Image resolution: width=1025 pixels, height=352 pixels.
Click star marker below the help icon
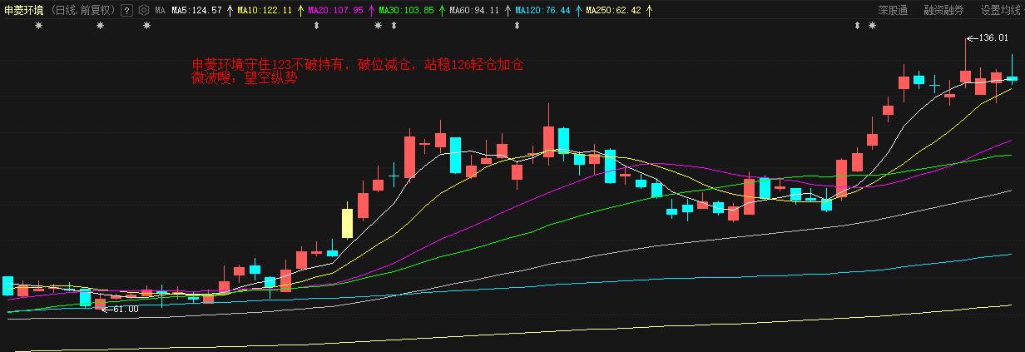pyautogui.click(x=147, y=26)
